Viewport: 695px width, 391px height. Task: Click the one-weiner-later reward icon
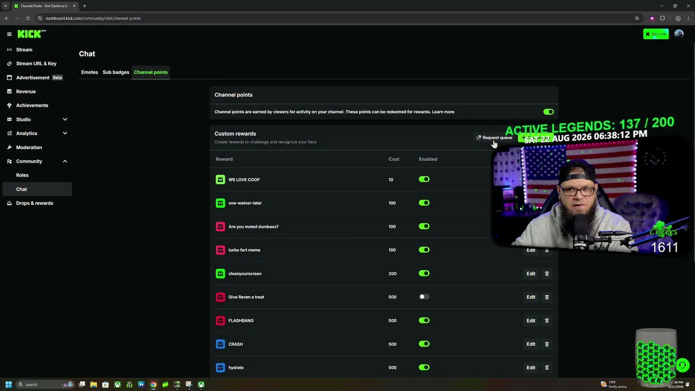(220, 203)
